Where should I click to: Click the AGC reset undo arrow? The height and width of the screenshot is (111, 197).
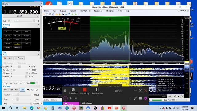pyautogui.click(x=28, y=90)
